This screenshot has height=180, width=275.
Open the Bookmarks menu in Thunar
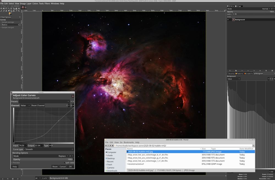coord(129,142)
